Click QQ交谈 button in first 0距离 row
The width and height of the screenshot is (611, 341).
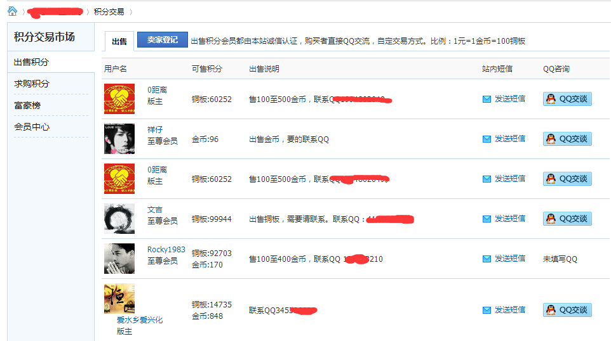coord(567,99)
